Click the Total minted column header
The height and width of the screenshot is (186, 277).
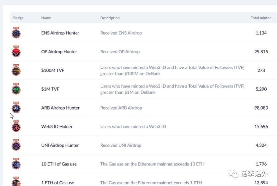[261, 18]
